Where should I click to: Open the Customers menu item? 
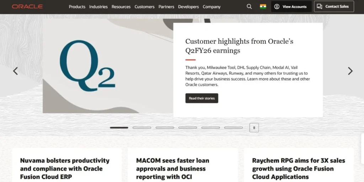click(x=144, y=7)
